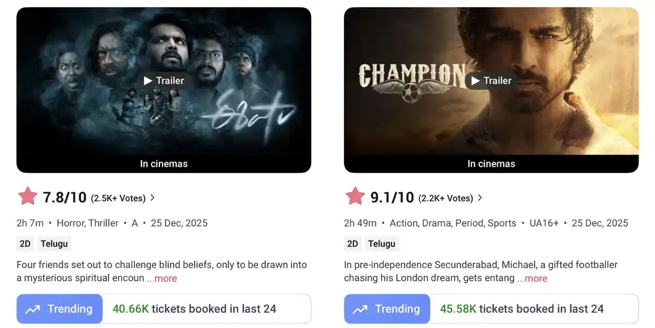Screen dimensions: 655x328
Task: Show more of the Michael footballer description
Action: (532, 278)
